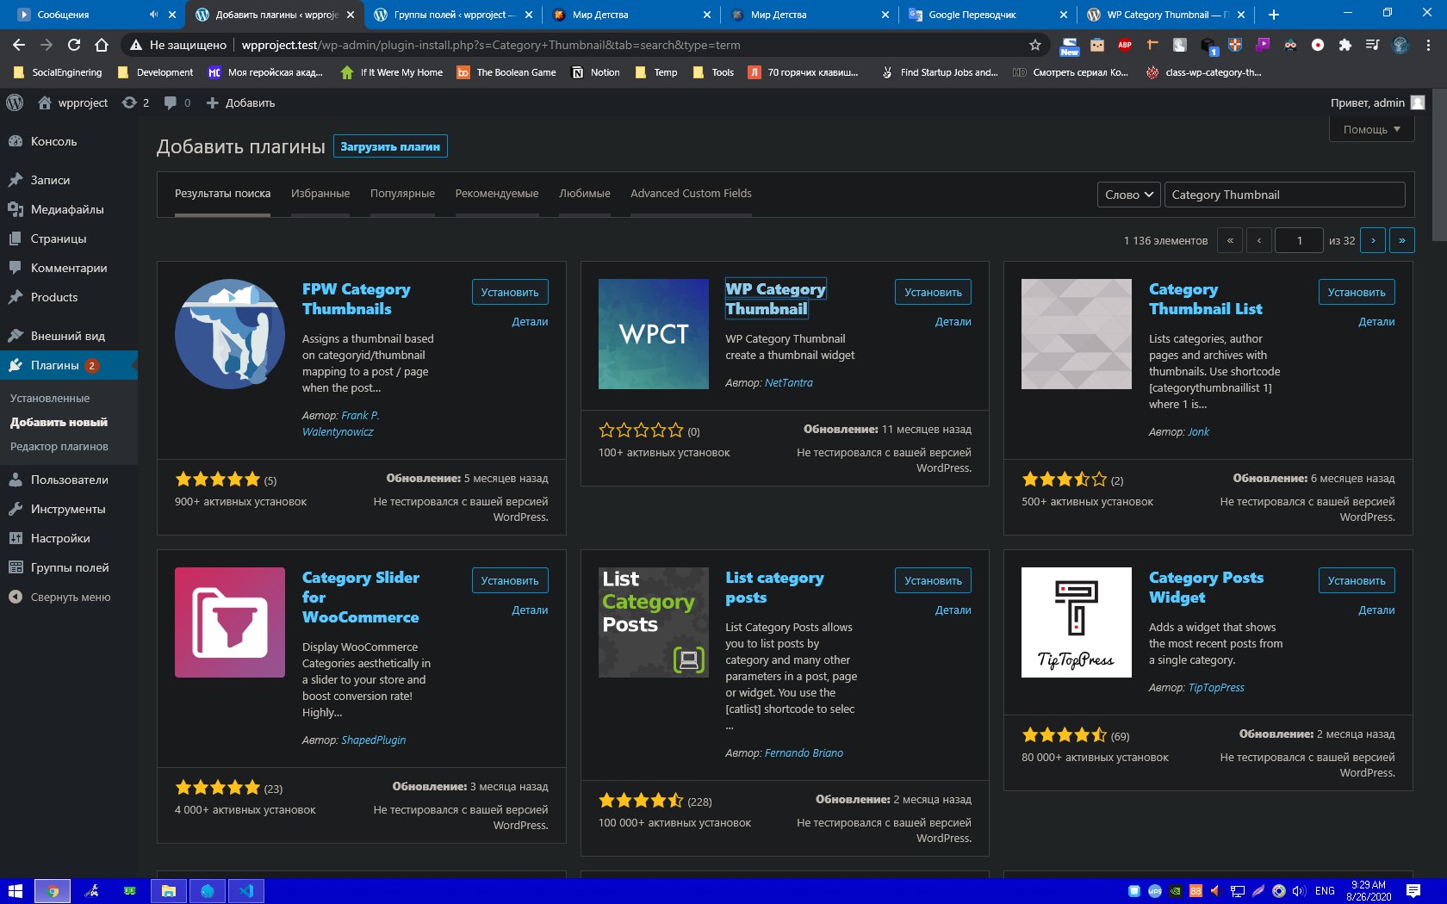Open Медиафайлы in the sidebar
1447x904 pixels.
click(69, 209)
